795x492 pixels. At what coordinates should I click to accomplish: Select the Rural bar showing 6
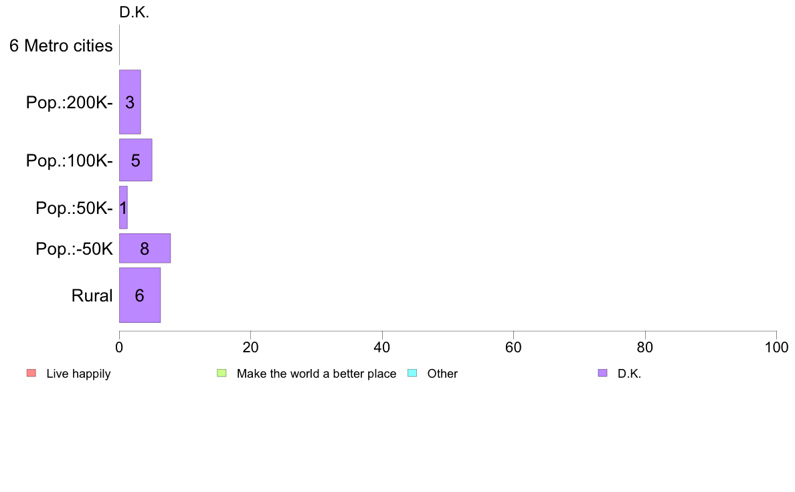pos(139,295)
